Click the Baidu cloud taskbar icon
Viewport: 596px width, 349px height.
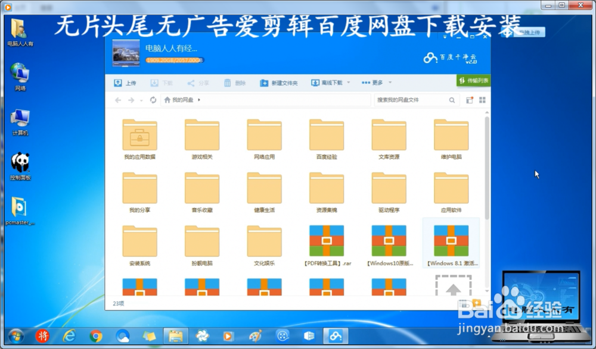click(335, 336)
